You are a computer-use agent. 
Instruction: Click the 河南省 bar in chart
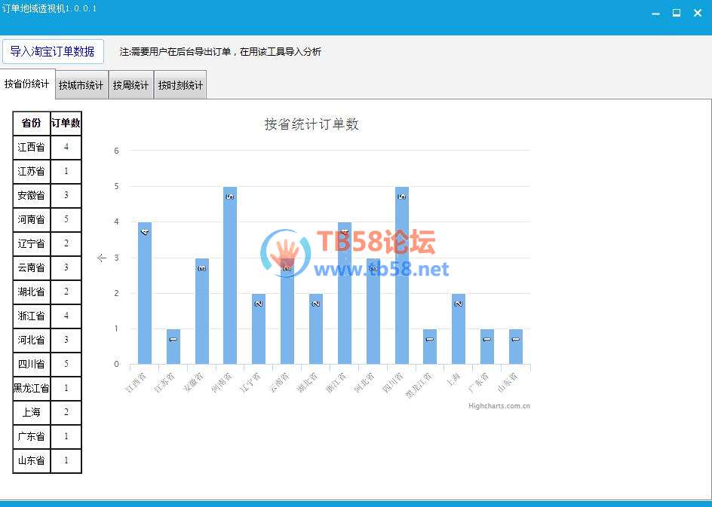click(230, 275)
